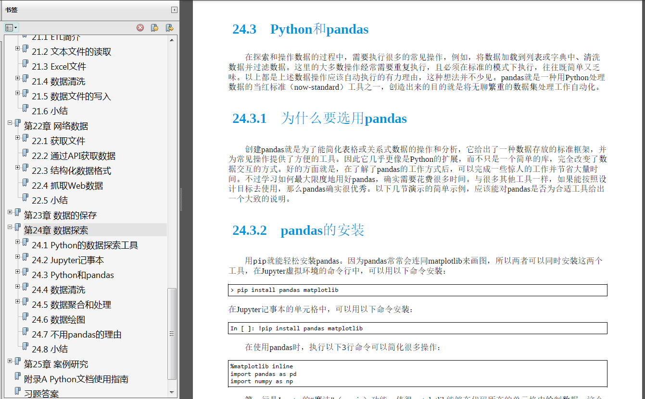Go to 24.7 不用pandas的理由 bookmark
The image size is (645, 399).
click(x=77, y=335)
